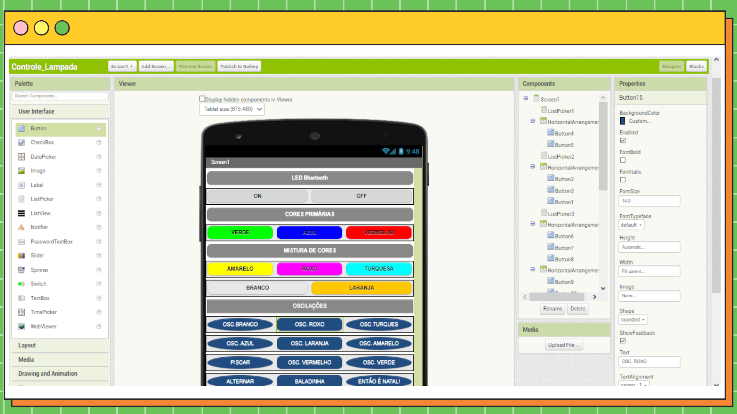This screenshot has width=737, height=414.
Task: Open the Shape rounded dropdown
Action: 633,320
